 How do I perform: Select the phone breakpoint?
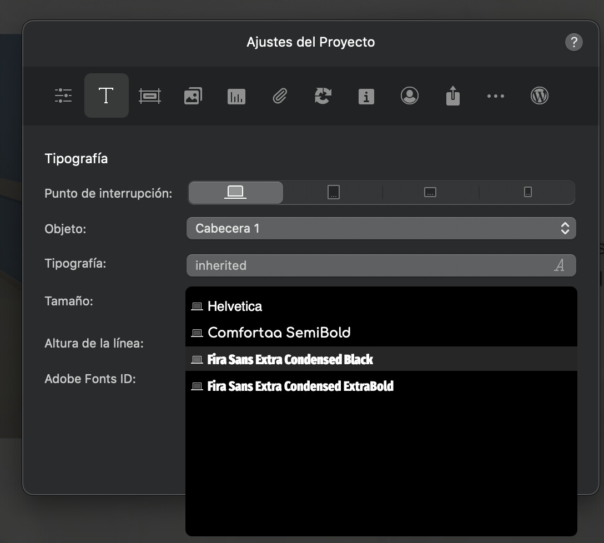click(528, 192)
